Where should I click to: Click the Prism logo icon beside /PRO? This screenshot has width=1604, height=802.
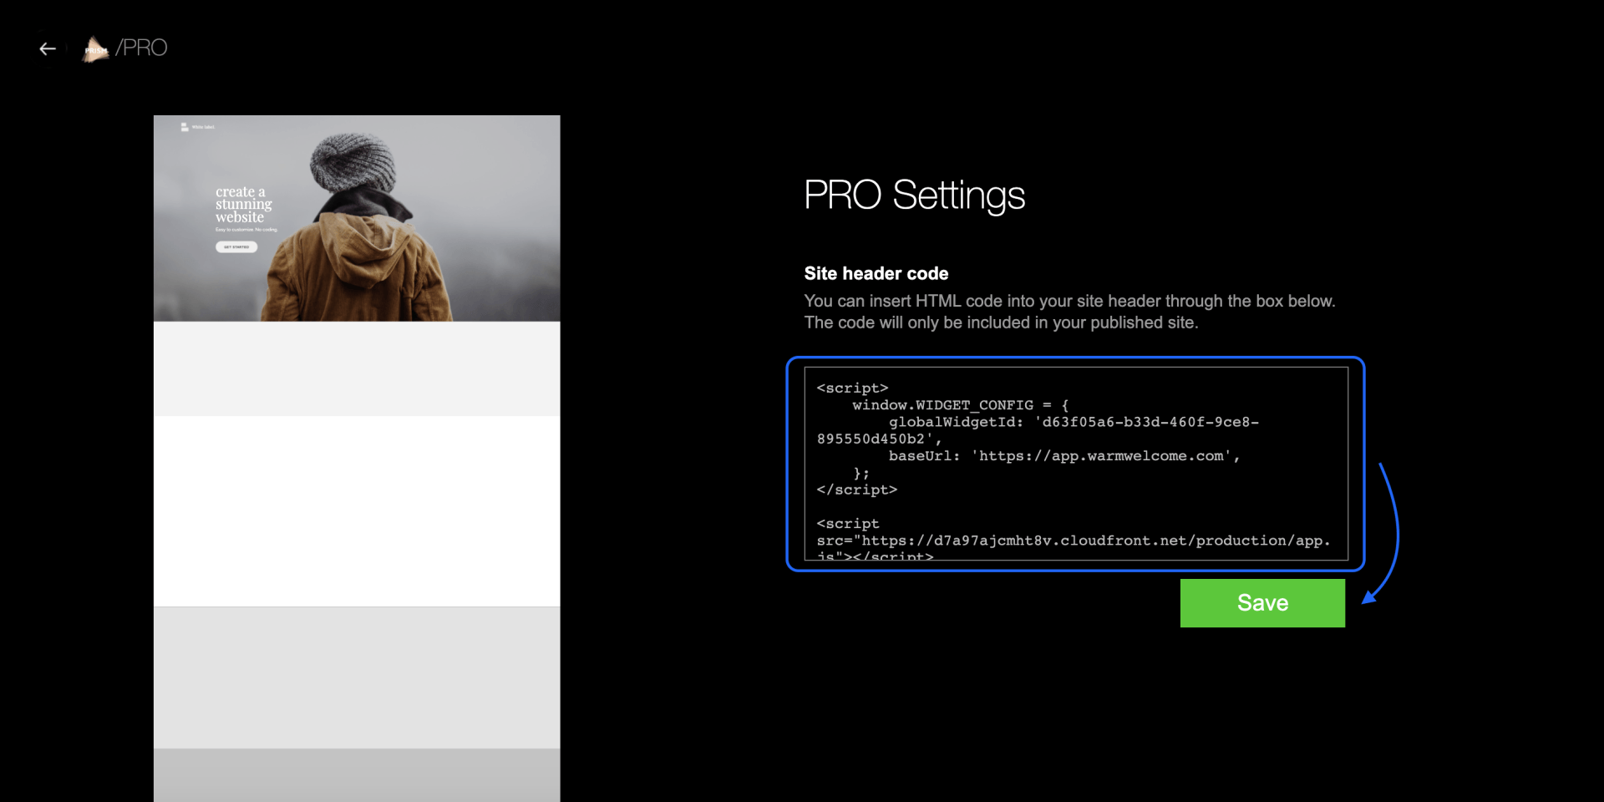point(95,49)
